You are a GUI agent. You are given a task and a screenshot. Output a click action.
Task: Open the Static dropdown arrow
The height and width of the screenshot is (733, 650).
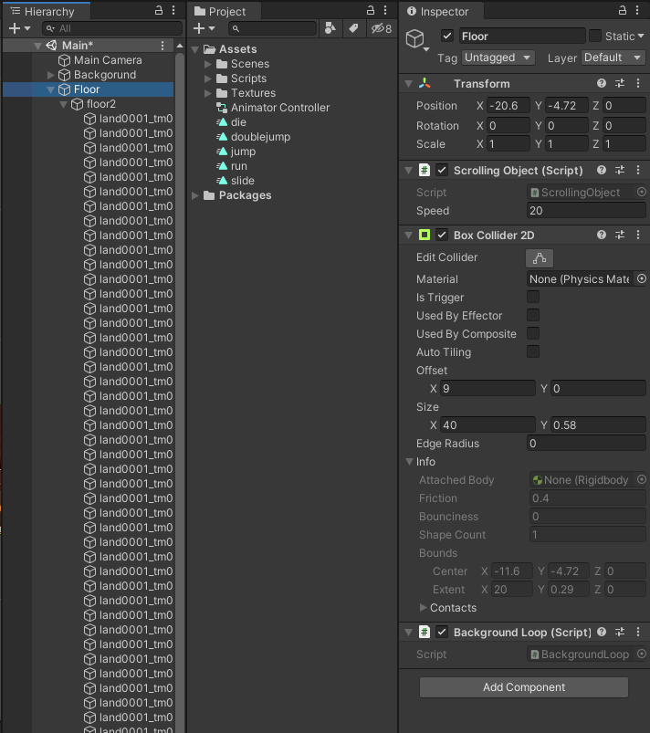[641, 36]
